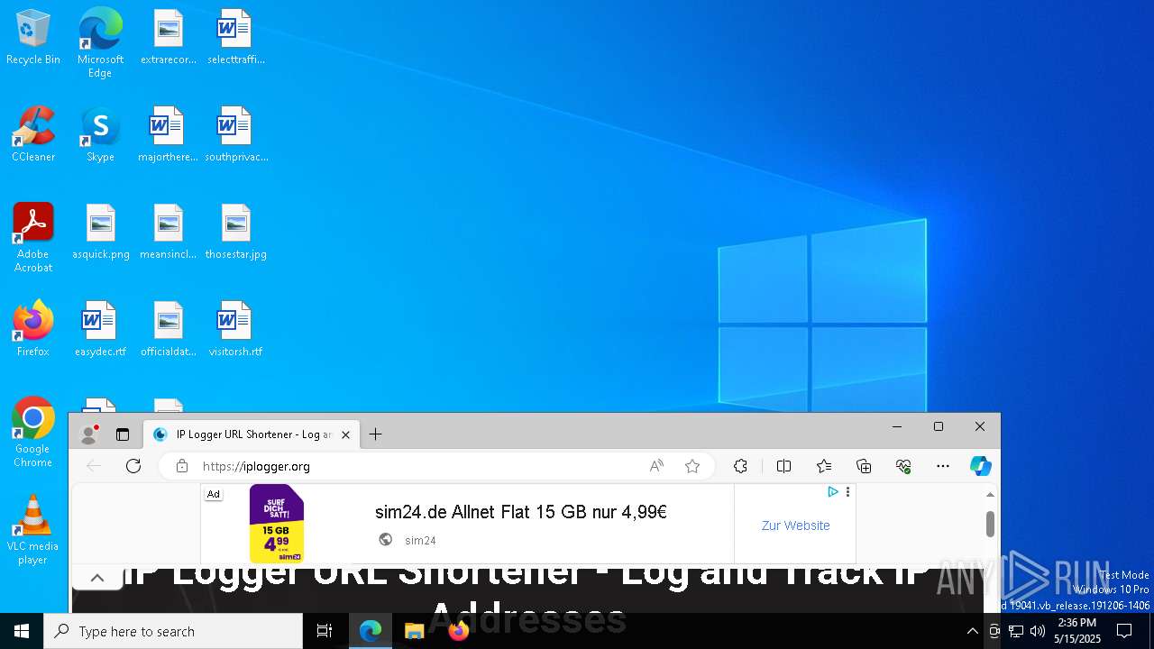Screen dimensions: 1154x649
Task: Select the IP Logger URL Shortener tab
Action: pyautogui.click(x=252, y=434)
